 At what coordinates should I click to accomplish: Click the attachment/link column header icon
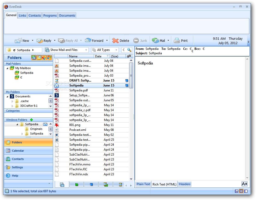click(129, 56)
